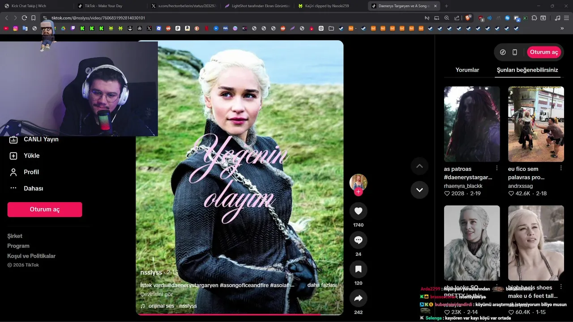Click Oturum aç button at top right
This screenshot has height=322, width=573.
544,52
